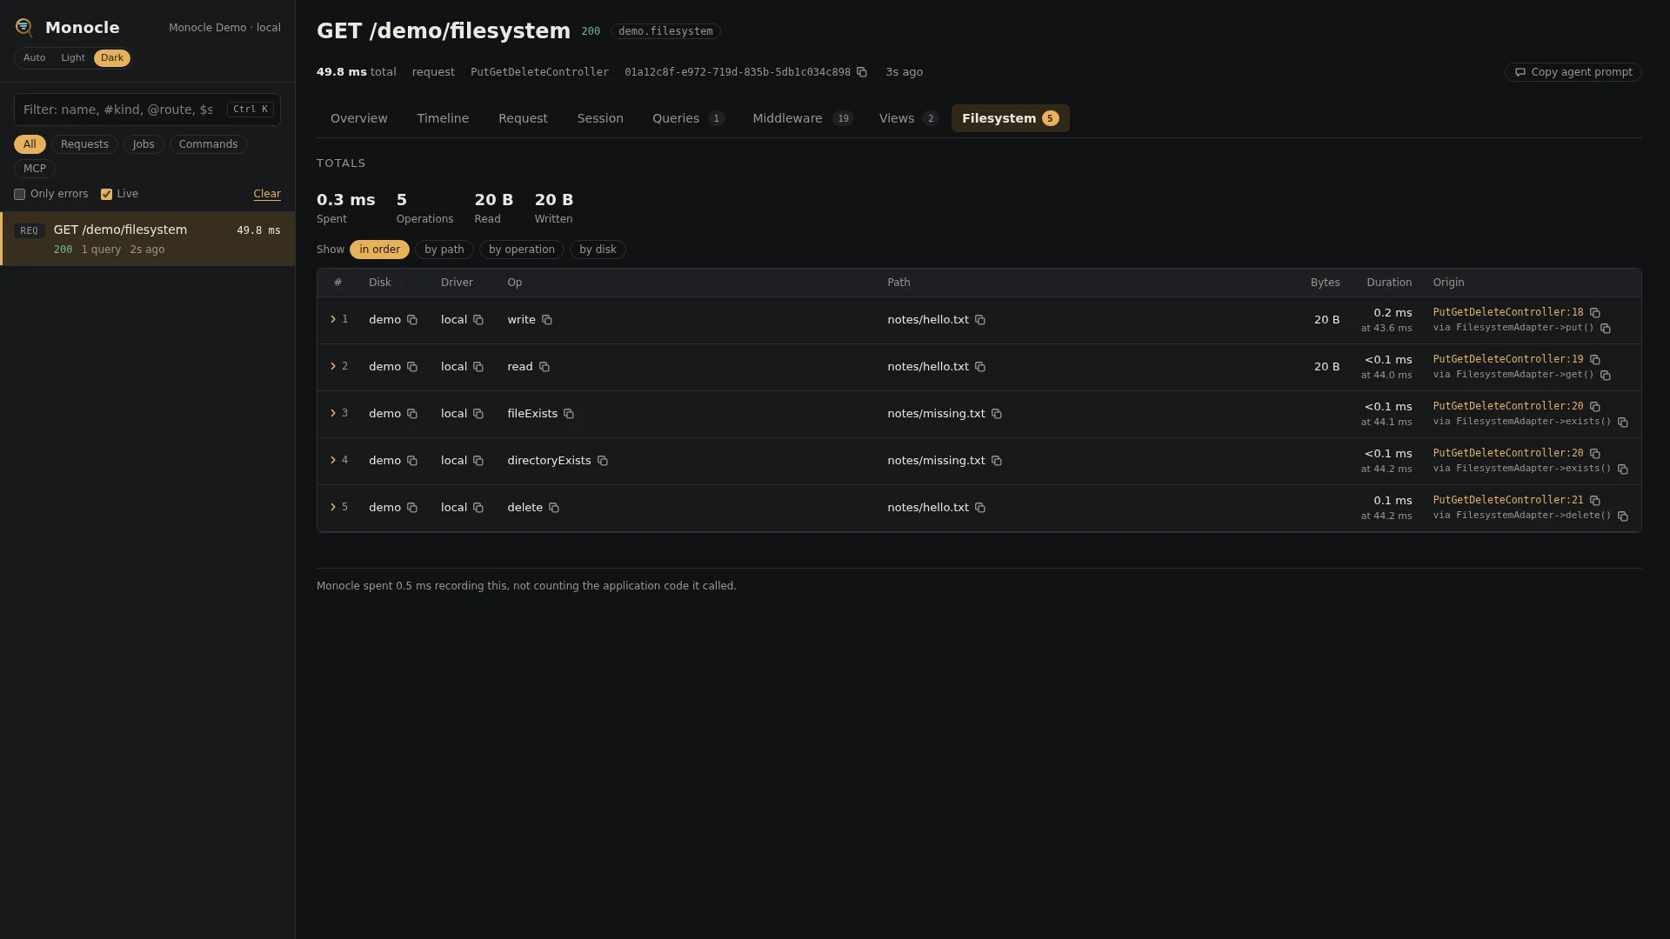1670x939 pixels.
Task: Show operations by disk
Action: (598, 250)
